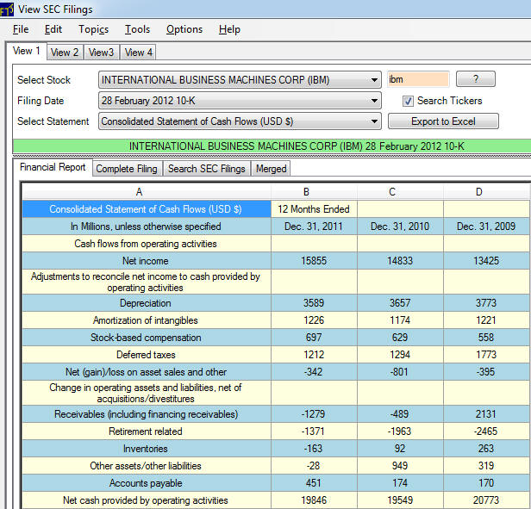The width and height of the screenshot is (531, 509).
Task: Select Net cash provided by operating activities label
Action: pos(147,500)
